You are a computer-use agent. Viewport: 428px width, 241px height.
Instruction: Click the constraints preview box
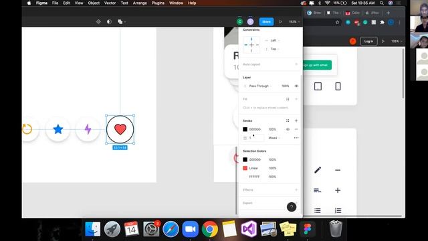tap(251, 45)
